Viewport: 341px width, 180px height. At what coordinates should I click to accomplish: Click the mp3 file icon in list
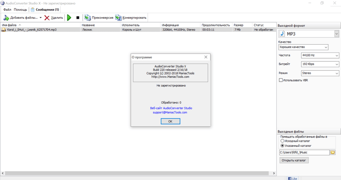click(3, 30)
